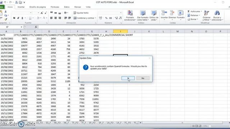This screenshot has width=230, height=129.
Task: Open the Fórmulas tab
Action: point(55,7)
